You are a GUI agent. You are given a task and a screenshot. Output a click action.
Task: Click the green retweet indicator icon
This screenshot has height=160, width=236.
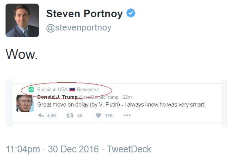coord(31,90)
